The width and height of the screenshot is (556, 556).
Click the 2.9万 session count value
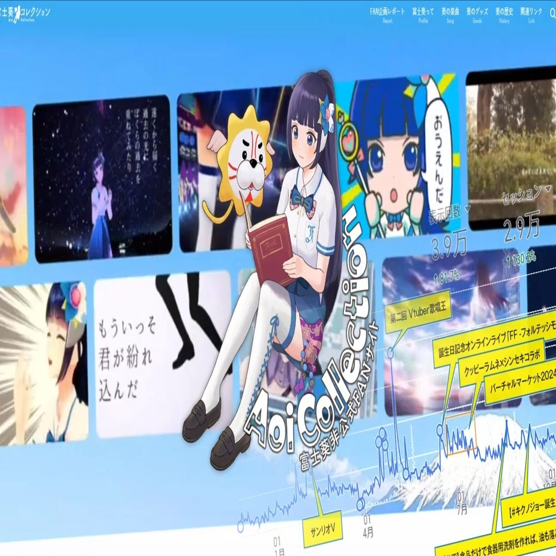522,226
